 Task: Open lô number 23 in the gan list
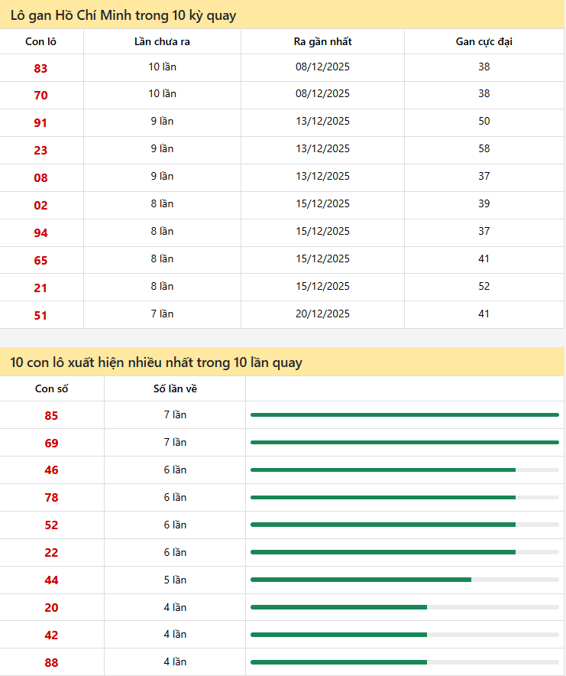tap(40, 151)
